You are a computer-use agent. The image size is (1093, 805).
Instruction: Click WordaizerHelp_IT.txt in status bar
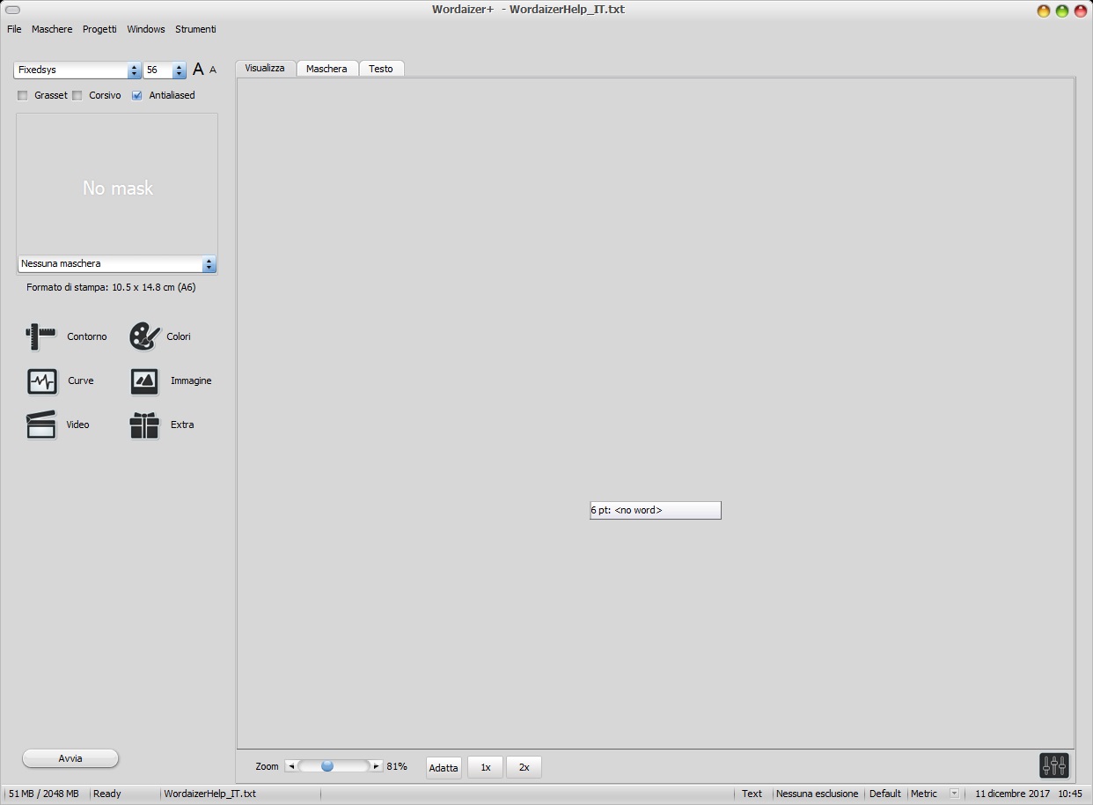(210, 794)
